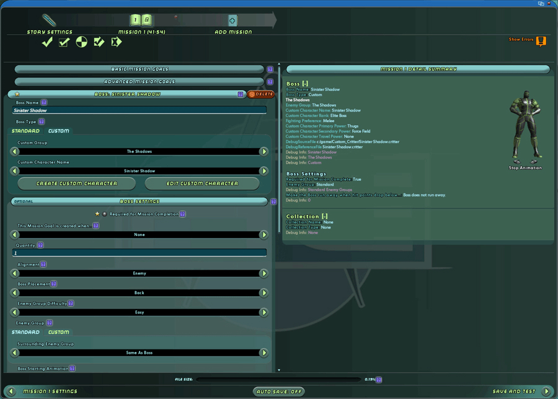
Task: Click the checked box icon in toolbar
Action: [64, 42]
